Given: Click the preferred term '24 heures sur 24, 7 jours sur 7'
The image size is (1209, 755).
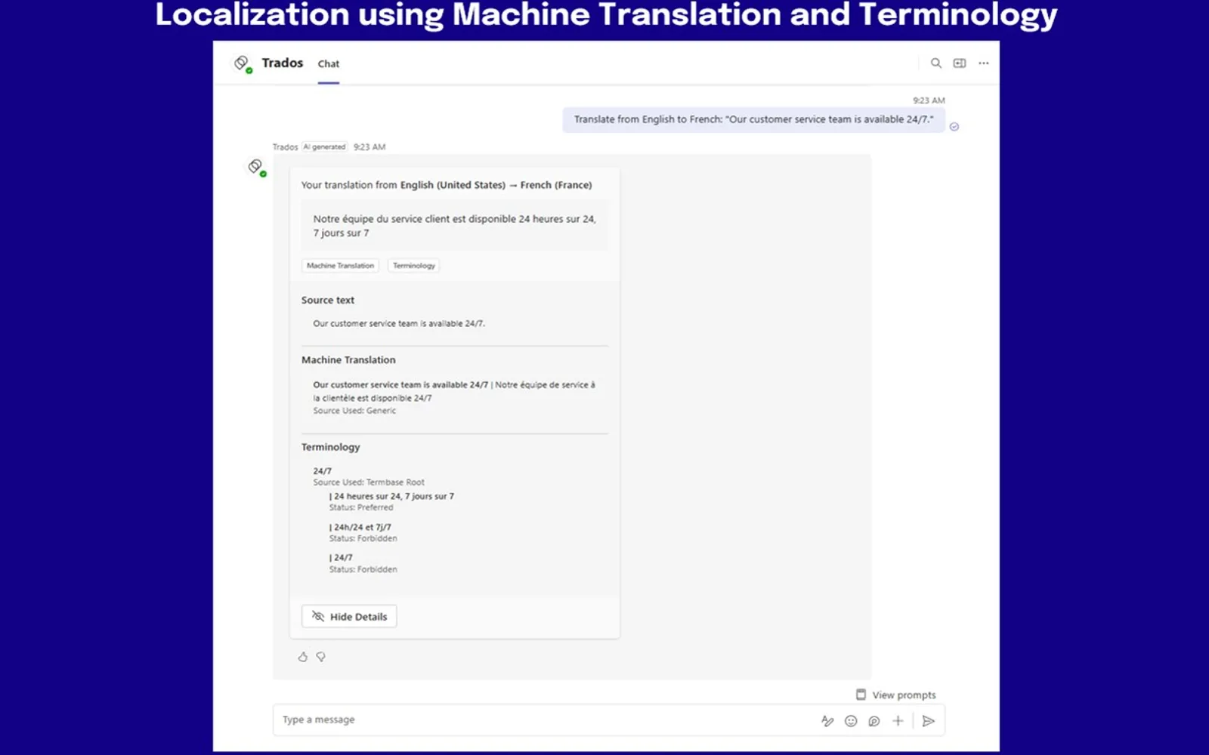Looking at the screenshot, I should [x=392, y=497].
